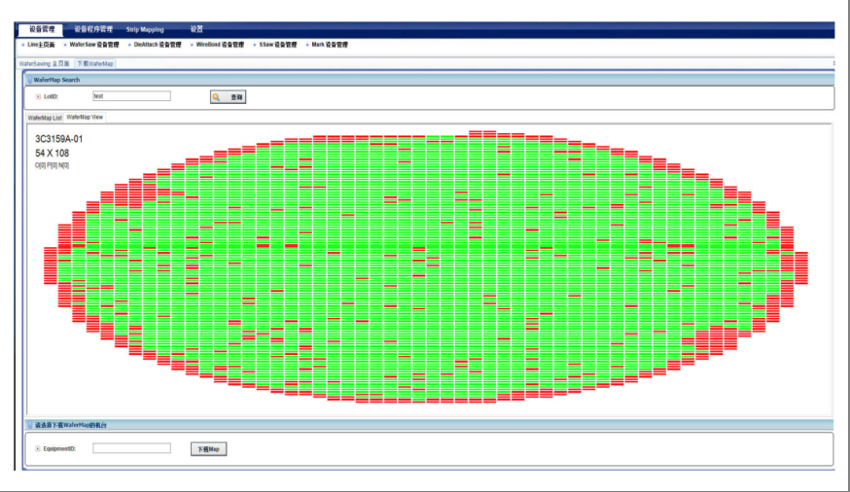Click the LotID input field

(x=131, y=96)
